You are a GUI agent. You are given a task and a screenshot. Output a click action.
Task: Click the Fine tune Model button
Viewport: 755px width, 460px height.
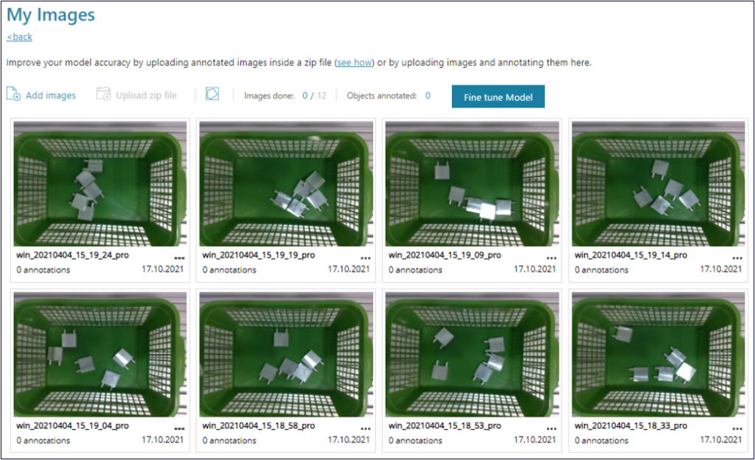498,96
